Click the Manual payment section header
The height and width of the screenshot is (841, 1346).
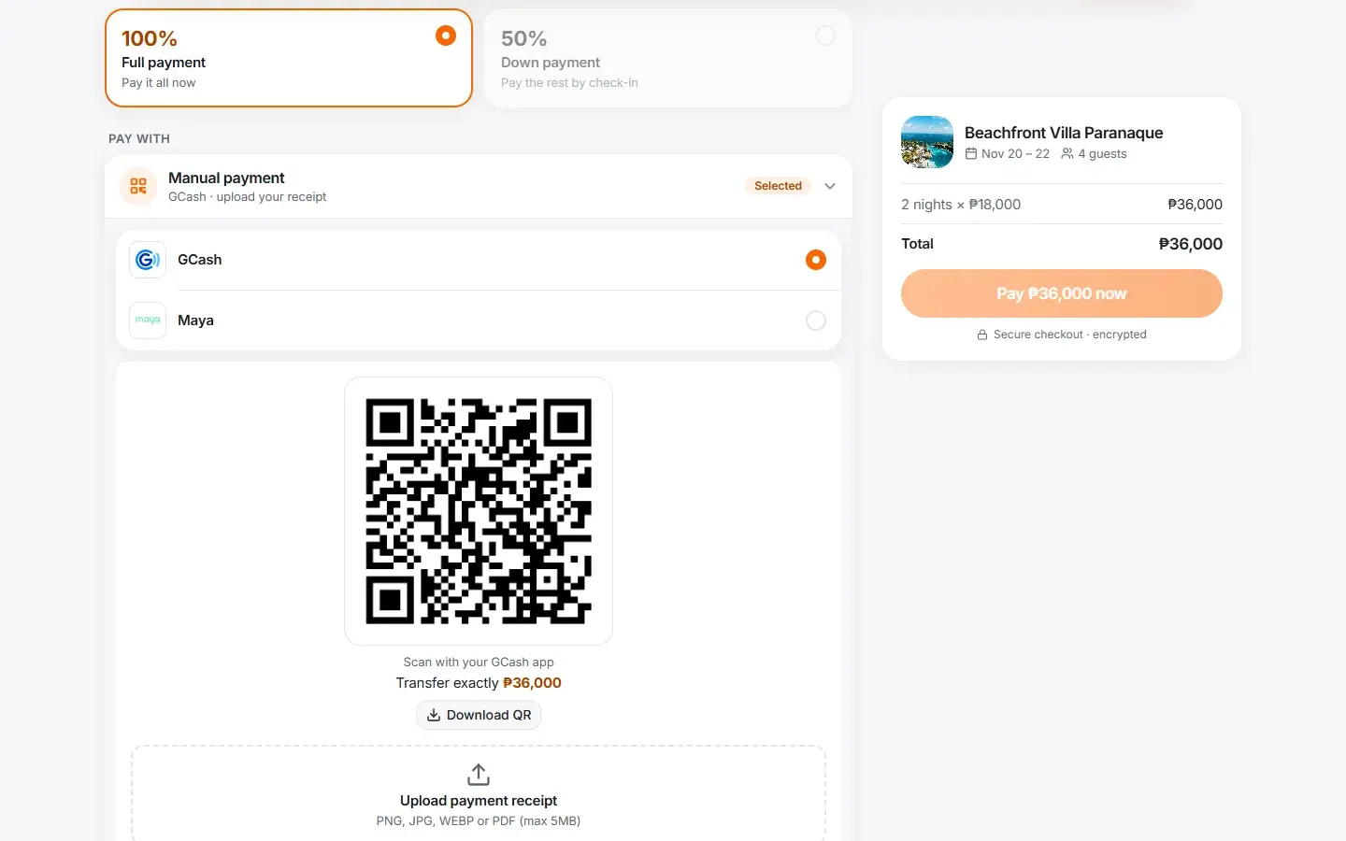point(479,186)
